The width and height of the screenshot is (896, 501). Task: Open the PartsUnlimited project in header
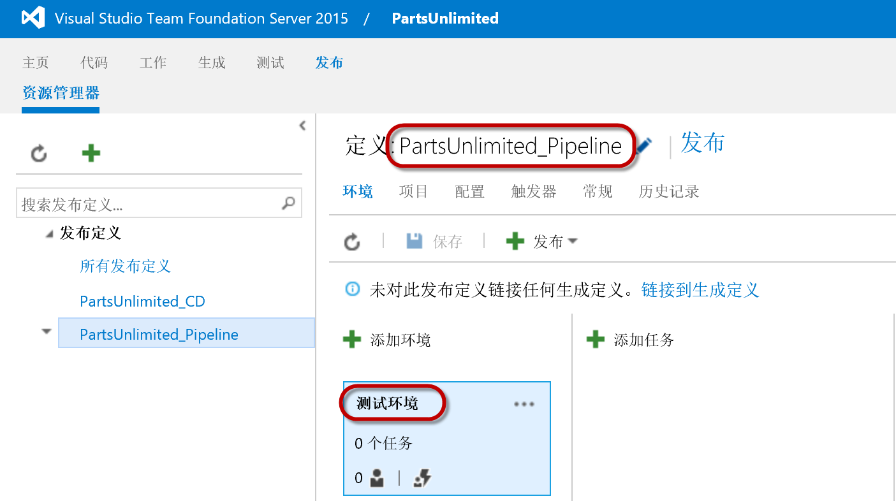click(x=445, y=18)
